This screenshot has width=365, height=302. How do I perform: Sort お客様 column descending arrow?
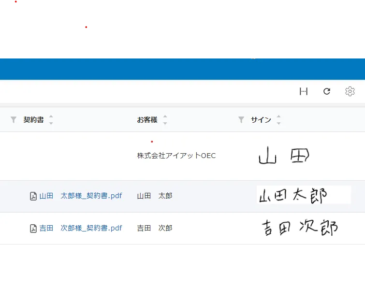coord(165,123)
